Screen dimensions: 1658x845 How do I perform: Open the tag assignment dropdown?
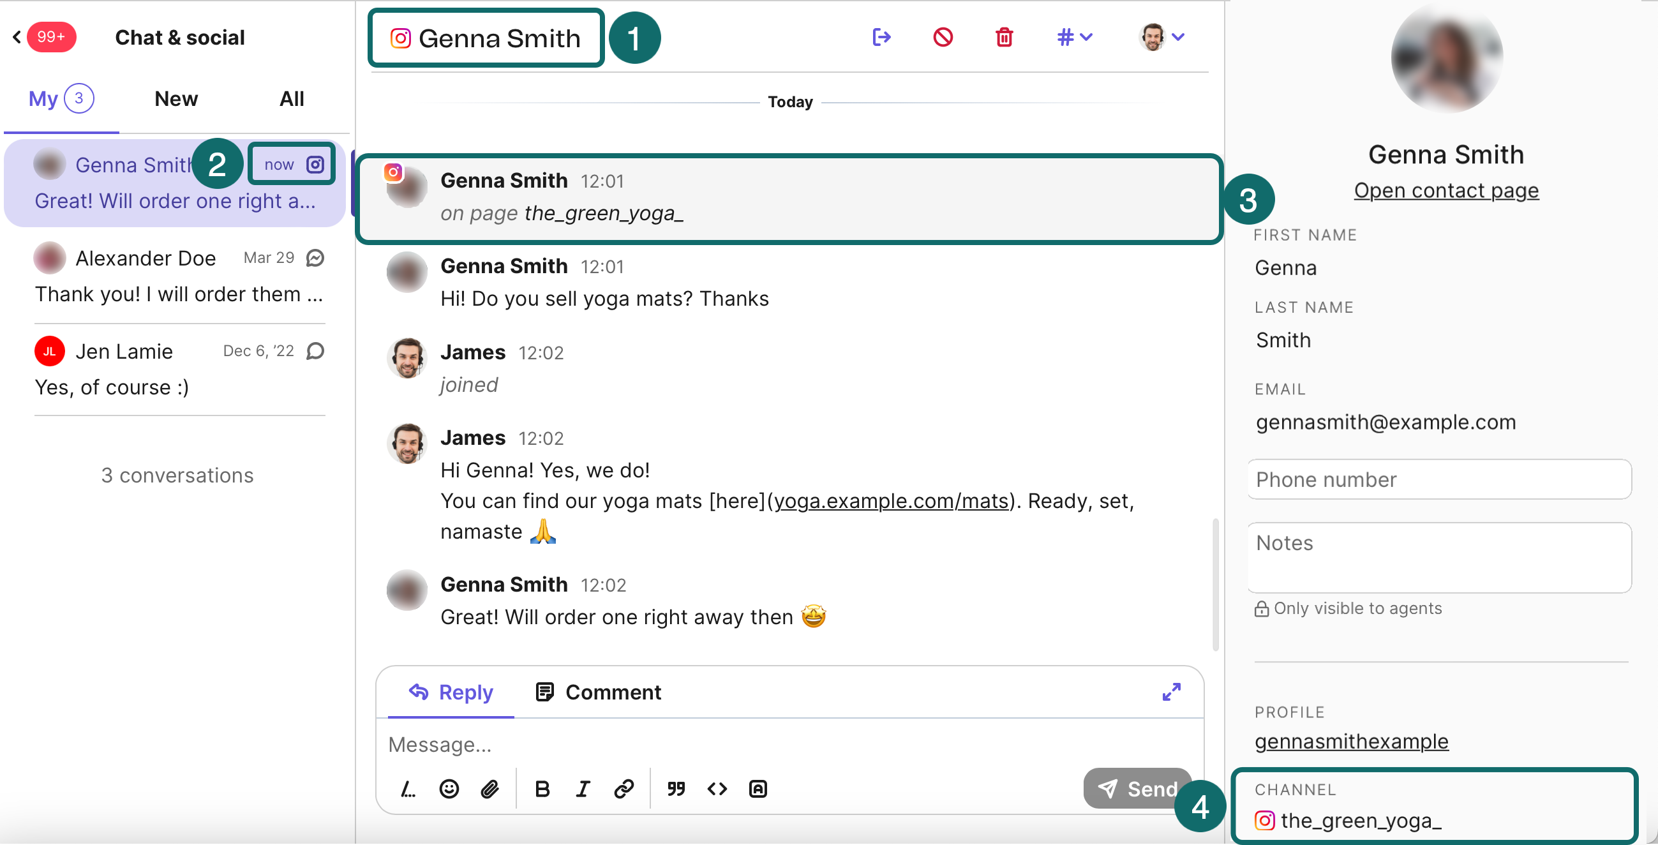tap(1073, 37)
